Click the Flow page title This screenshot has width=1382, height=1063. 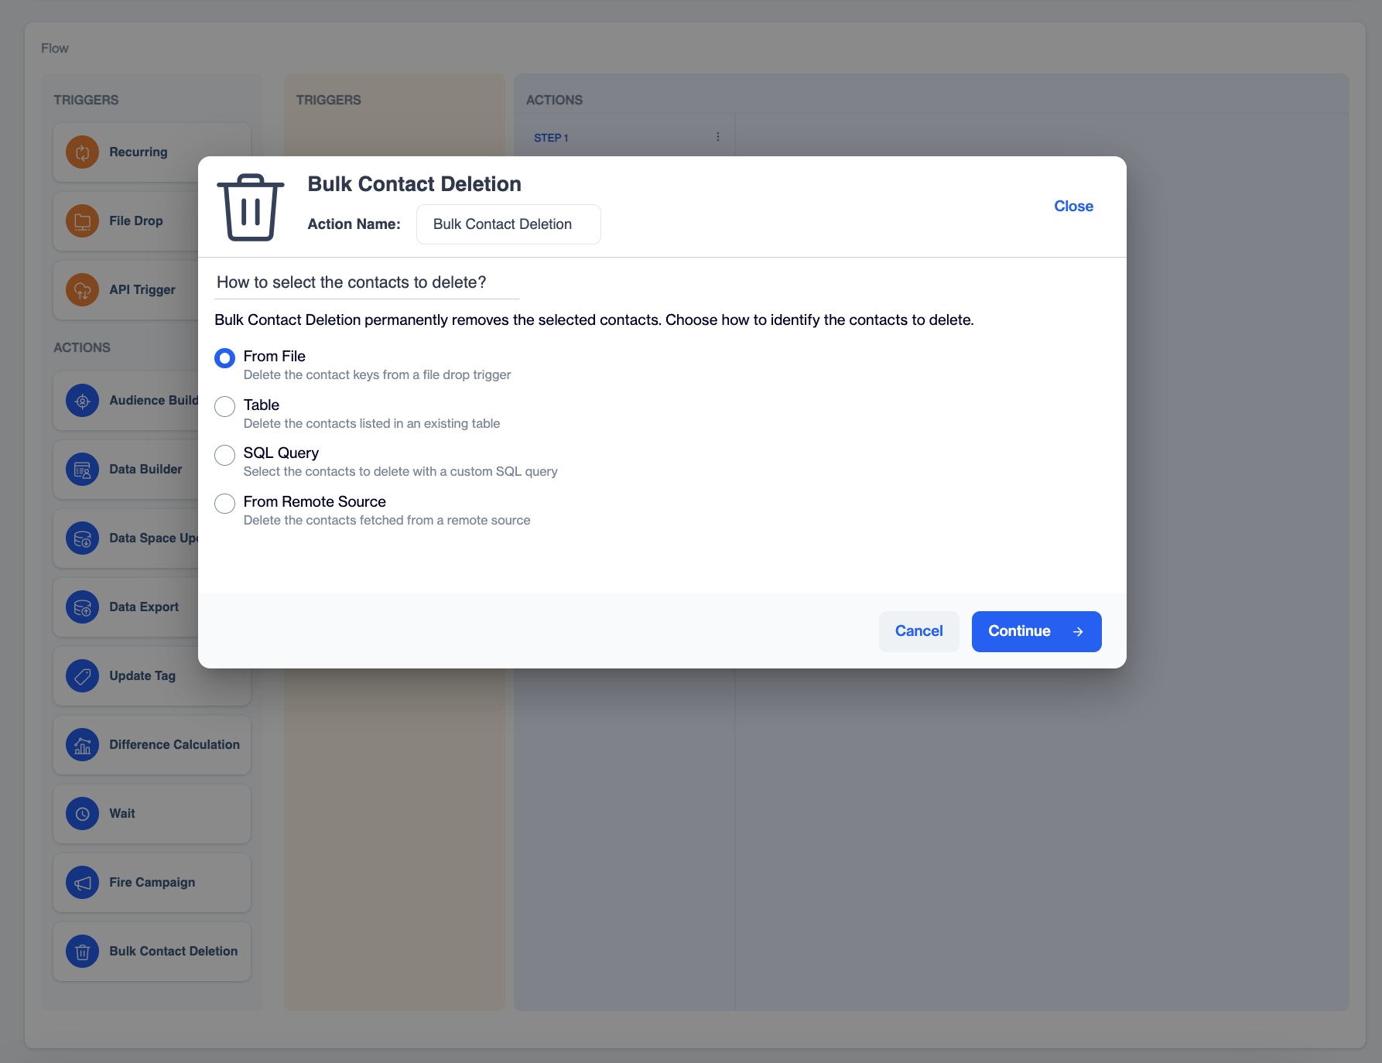pos(55,48)
